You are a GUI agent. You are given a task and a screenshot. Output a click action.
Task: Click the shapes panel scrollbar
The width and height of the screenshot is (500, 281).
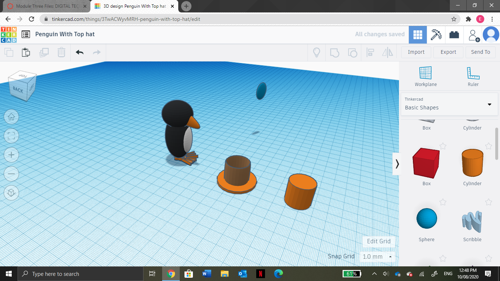tap(497, 144)
